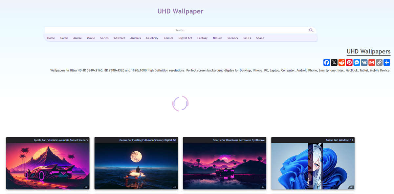Open the Anime category

(77, 38)
